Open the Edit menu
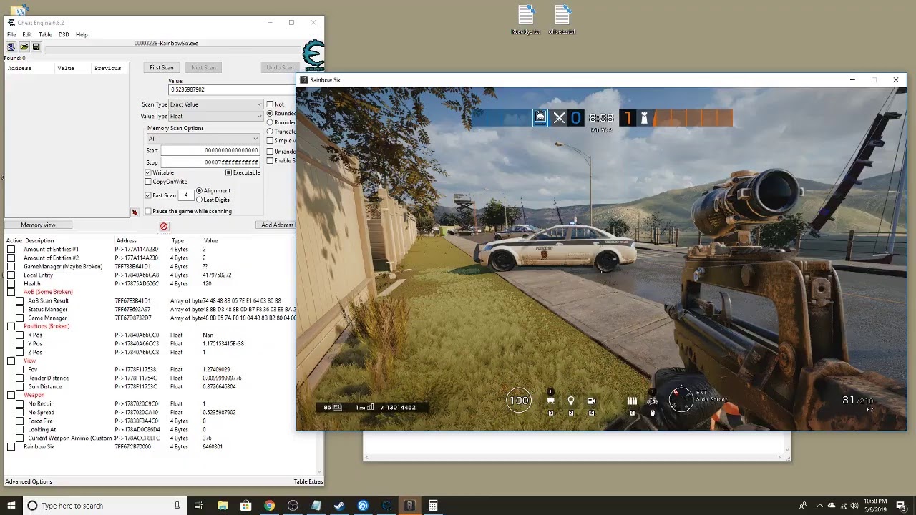 pos(27,34)
